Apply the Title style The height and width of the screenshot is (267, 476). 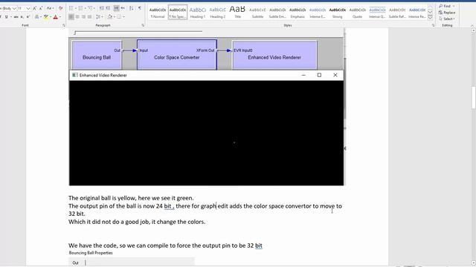tap(237, 13)
